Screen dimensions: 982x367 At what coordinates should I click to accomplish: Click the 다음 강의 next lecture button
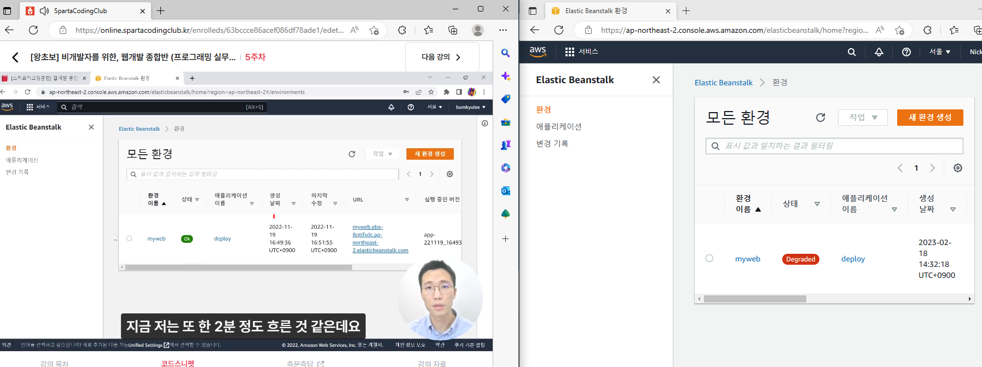(x=442, y=57)
